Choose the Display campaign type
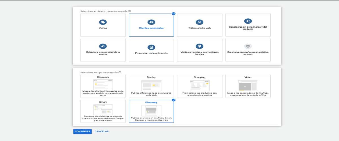The width and height of the screenshot is (339, 141). point(151,86)
